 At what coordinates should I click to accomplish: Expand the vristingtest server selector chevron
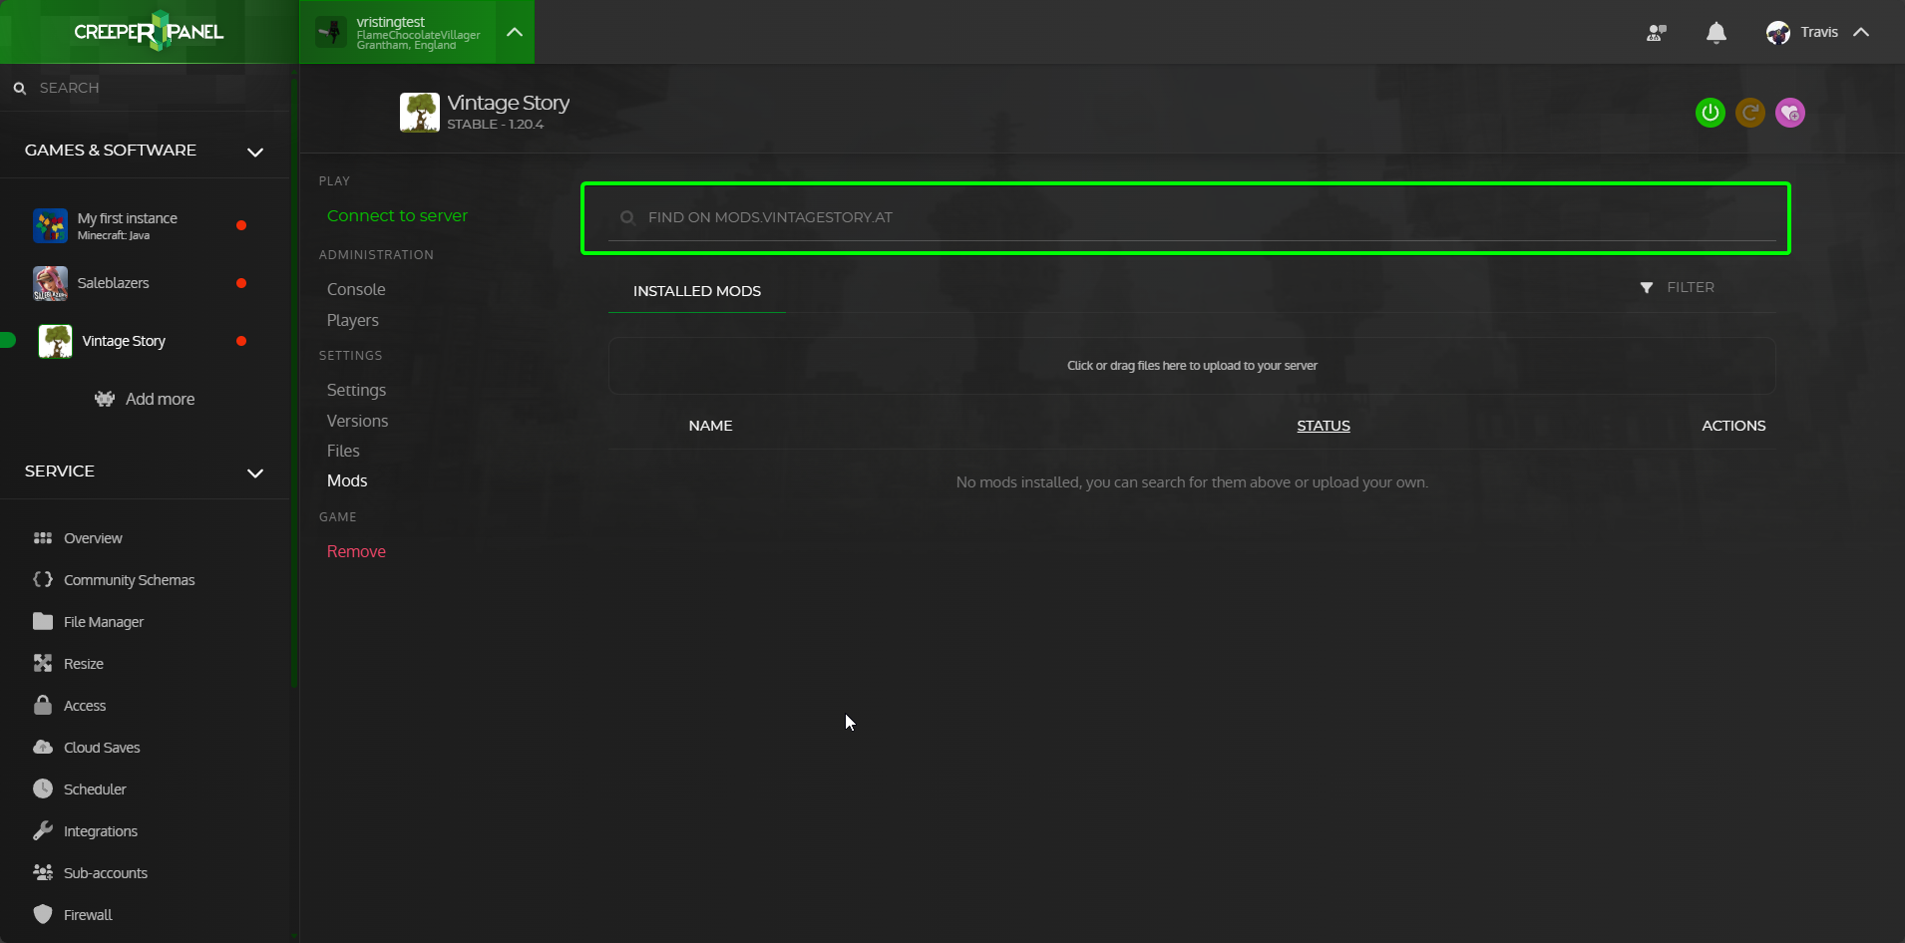click(x=515, y=32)
